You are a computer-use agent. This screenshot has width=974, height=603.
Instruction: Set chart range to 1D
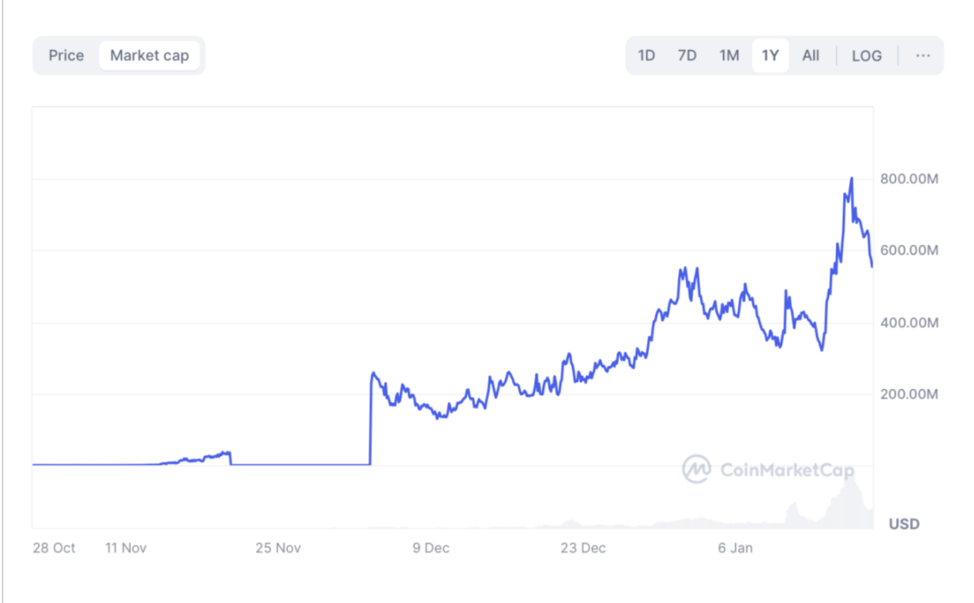(646, 56)
